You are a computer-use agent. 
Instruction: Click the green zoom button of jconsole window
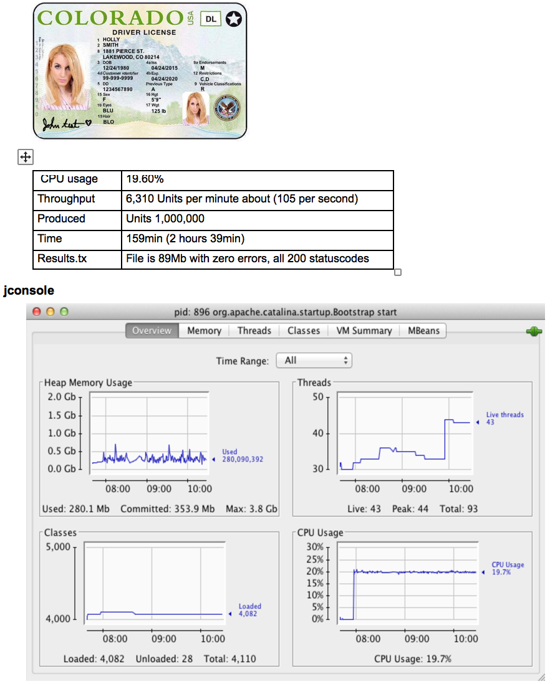point(64,311)
